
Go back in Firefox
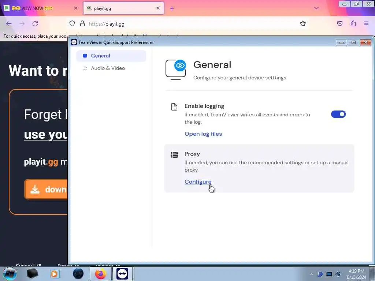[x=9, y=24]
